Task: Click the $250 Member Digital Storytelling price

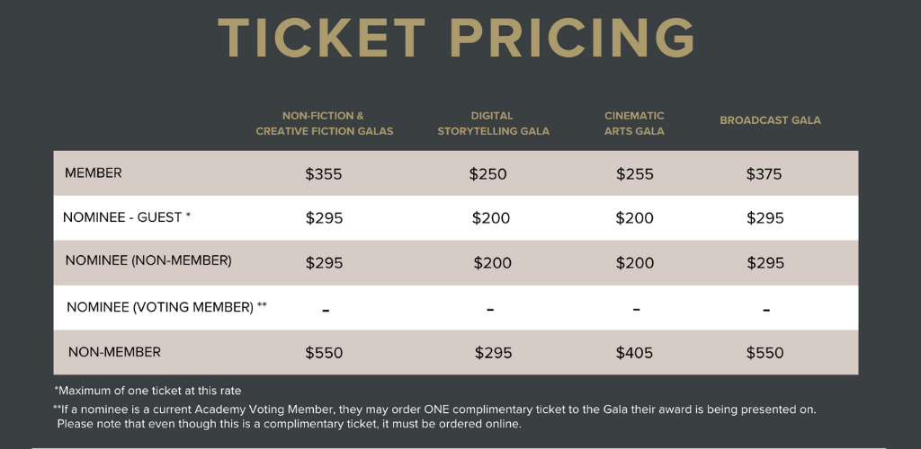Action: click(x=487, y=174)
